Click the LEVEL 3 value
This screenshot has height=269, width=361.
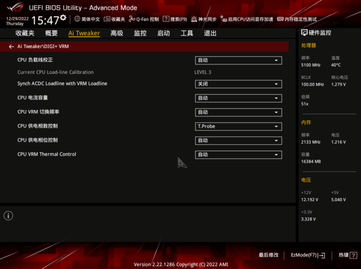tap(202, 72)
